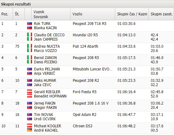This screenshot has width=174, height=135.
Task: Click Austrian flag beside Gerald RIEGLER
Action: click(30, 92)
